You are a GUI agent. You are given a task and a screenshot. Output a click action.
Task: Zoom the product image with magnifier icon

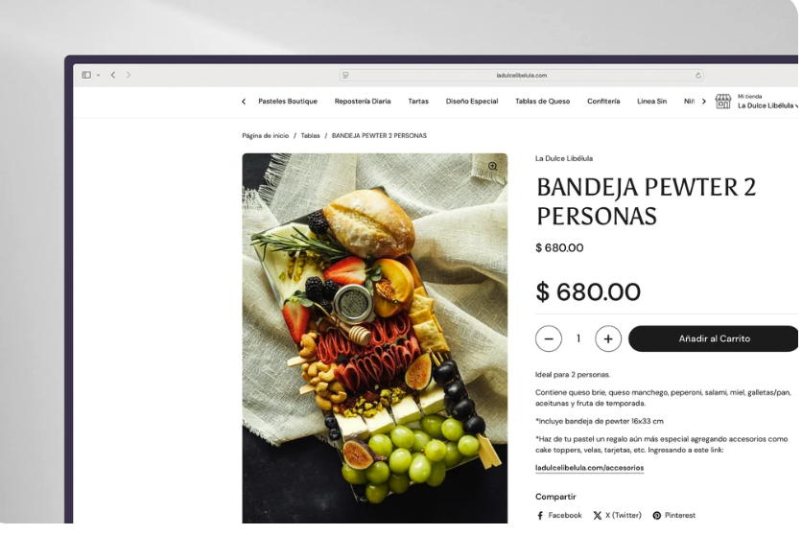tap(492, 167)
